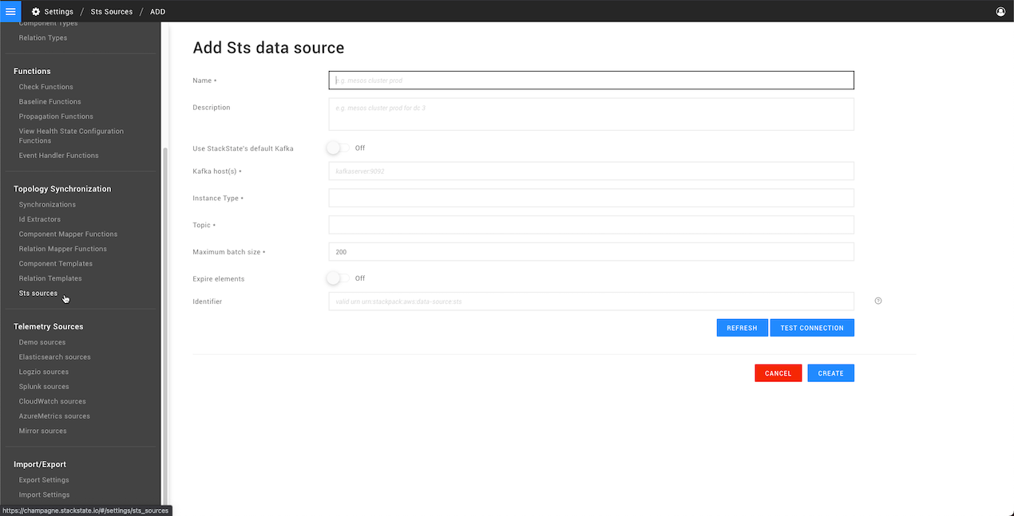Toggle Use StackState's default Kafka switch
Viewport: 1014px width, 516px height.
point(339,148)
